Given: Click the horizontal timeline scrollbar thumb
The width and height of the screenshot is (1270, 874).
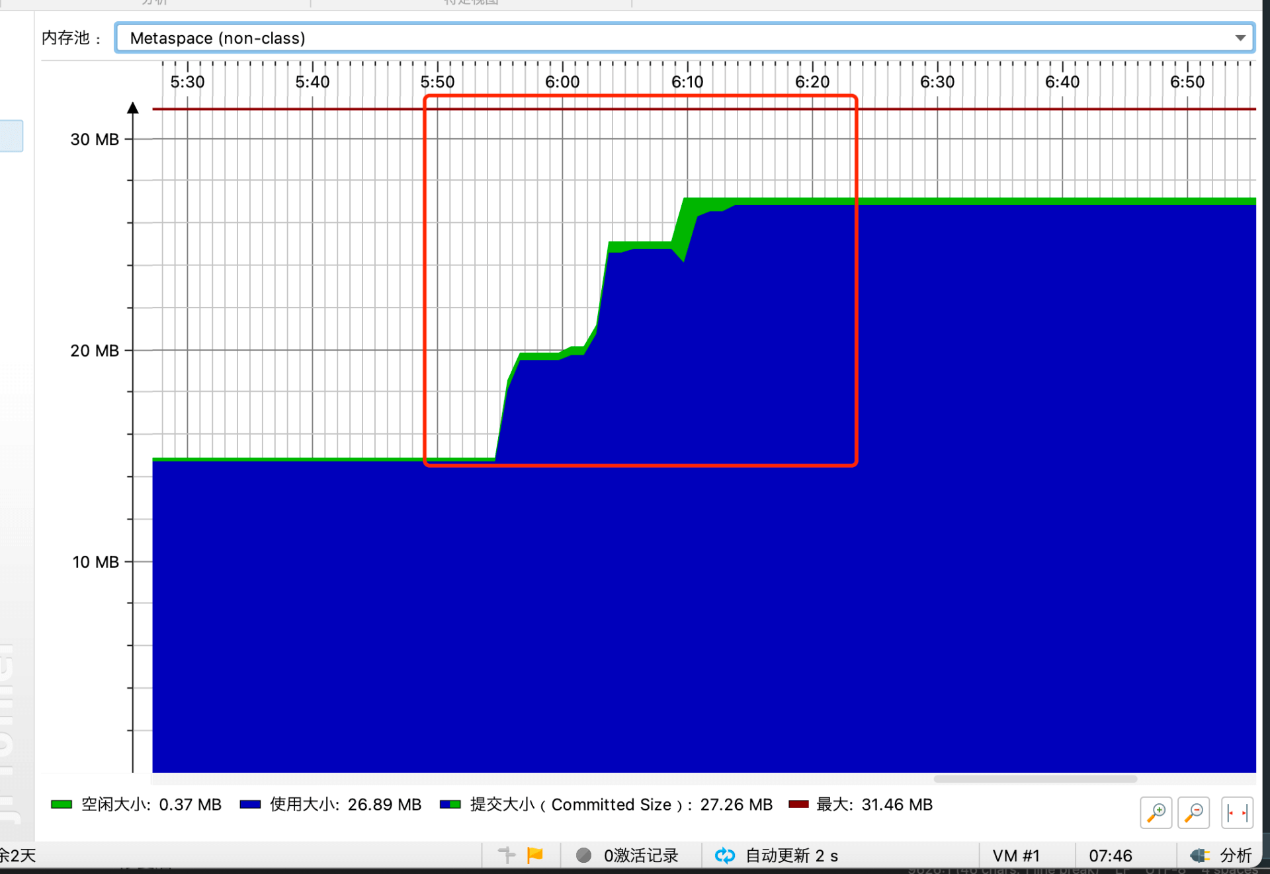Looking at the screenshot, I should [1035, 779].
